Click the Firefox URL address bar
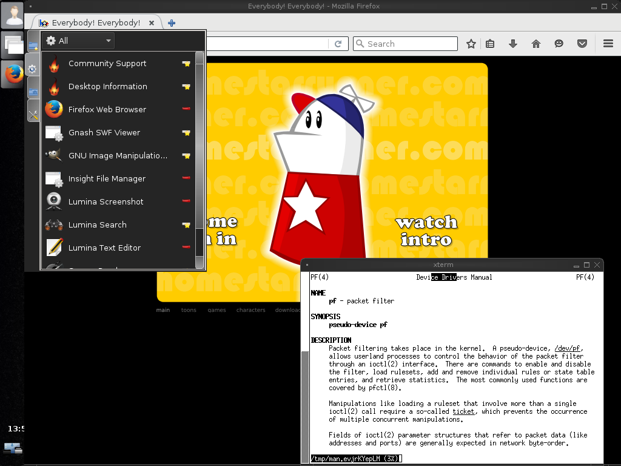The image size is (621, 466). [x=267, y=44]
